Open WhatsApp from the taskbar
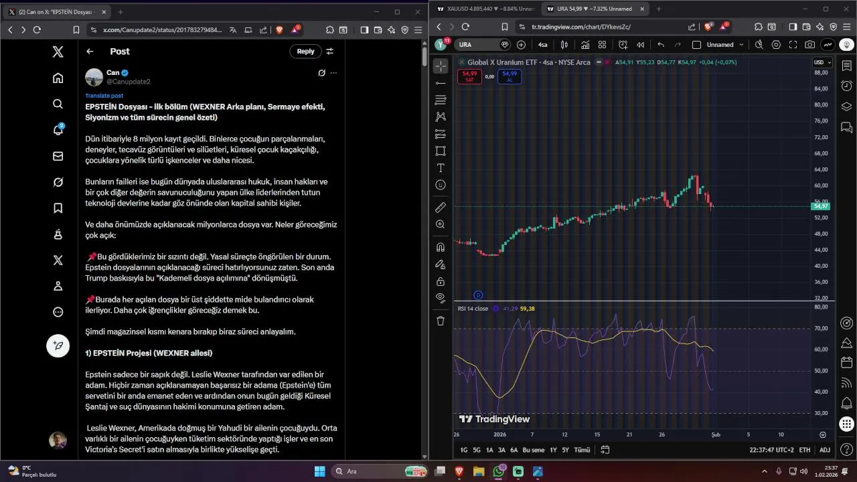The height and width of the screenshot is (482, 857). point(499,471)
